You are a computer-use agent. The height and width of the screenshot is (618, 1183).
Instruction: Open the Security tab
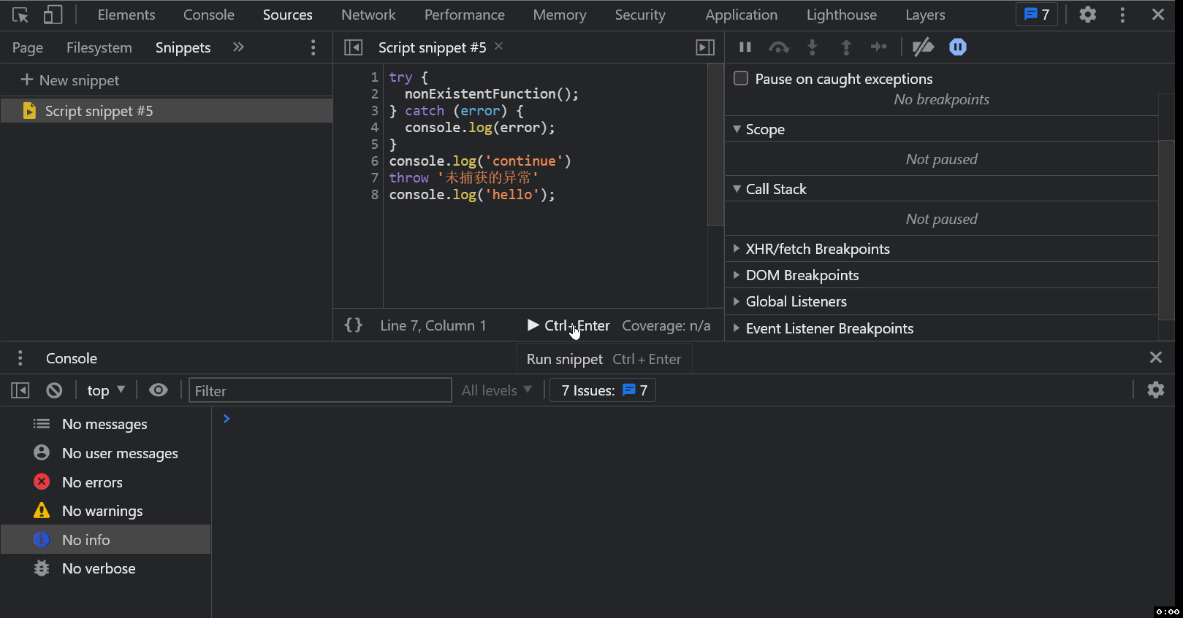pyautogui.click(x=640, y=15)
